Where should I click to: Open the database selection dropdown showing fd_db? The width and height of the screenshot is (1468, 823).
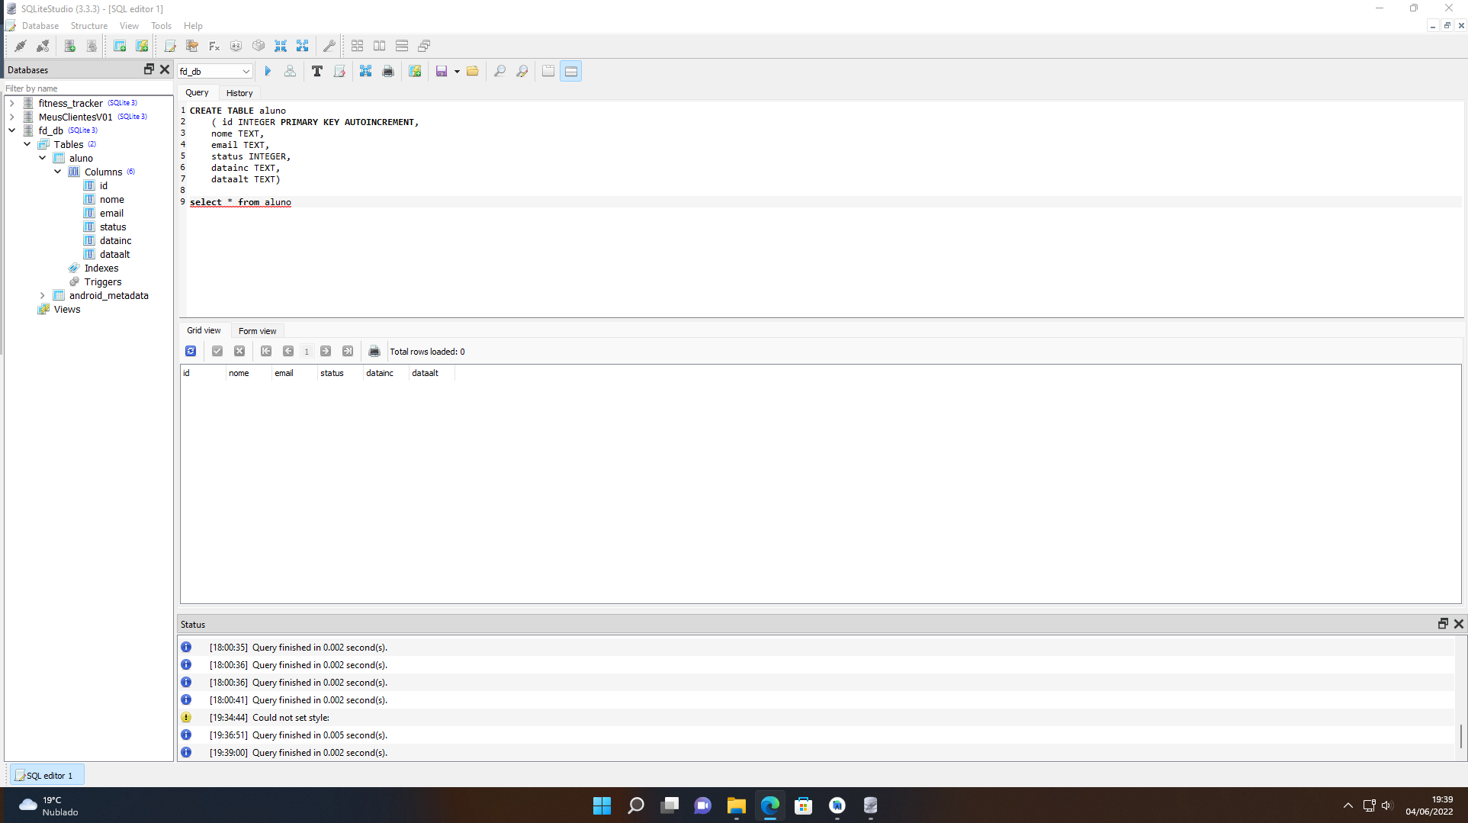click(x=246, y=71)
